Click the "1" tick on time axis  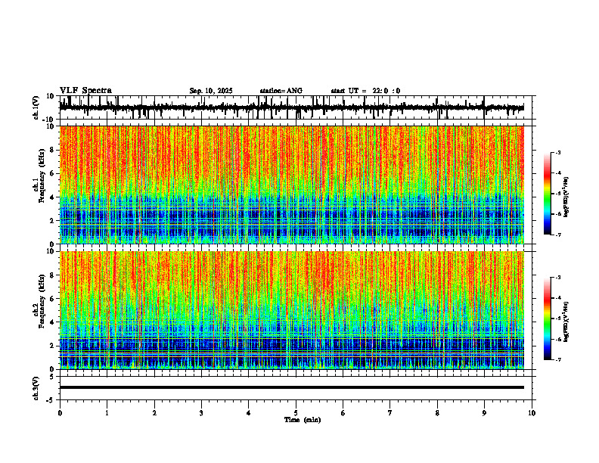[107, 413]
